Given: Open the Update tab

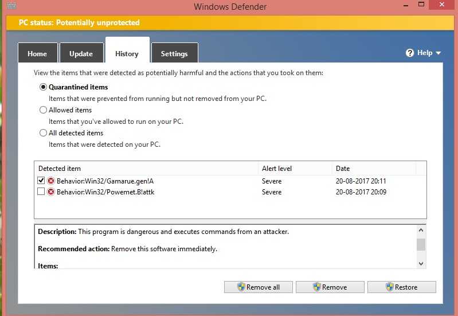Looking at the screenshot, I should [x=81, y=54].
